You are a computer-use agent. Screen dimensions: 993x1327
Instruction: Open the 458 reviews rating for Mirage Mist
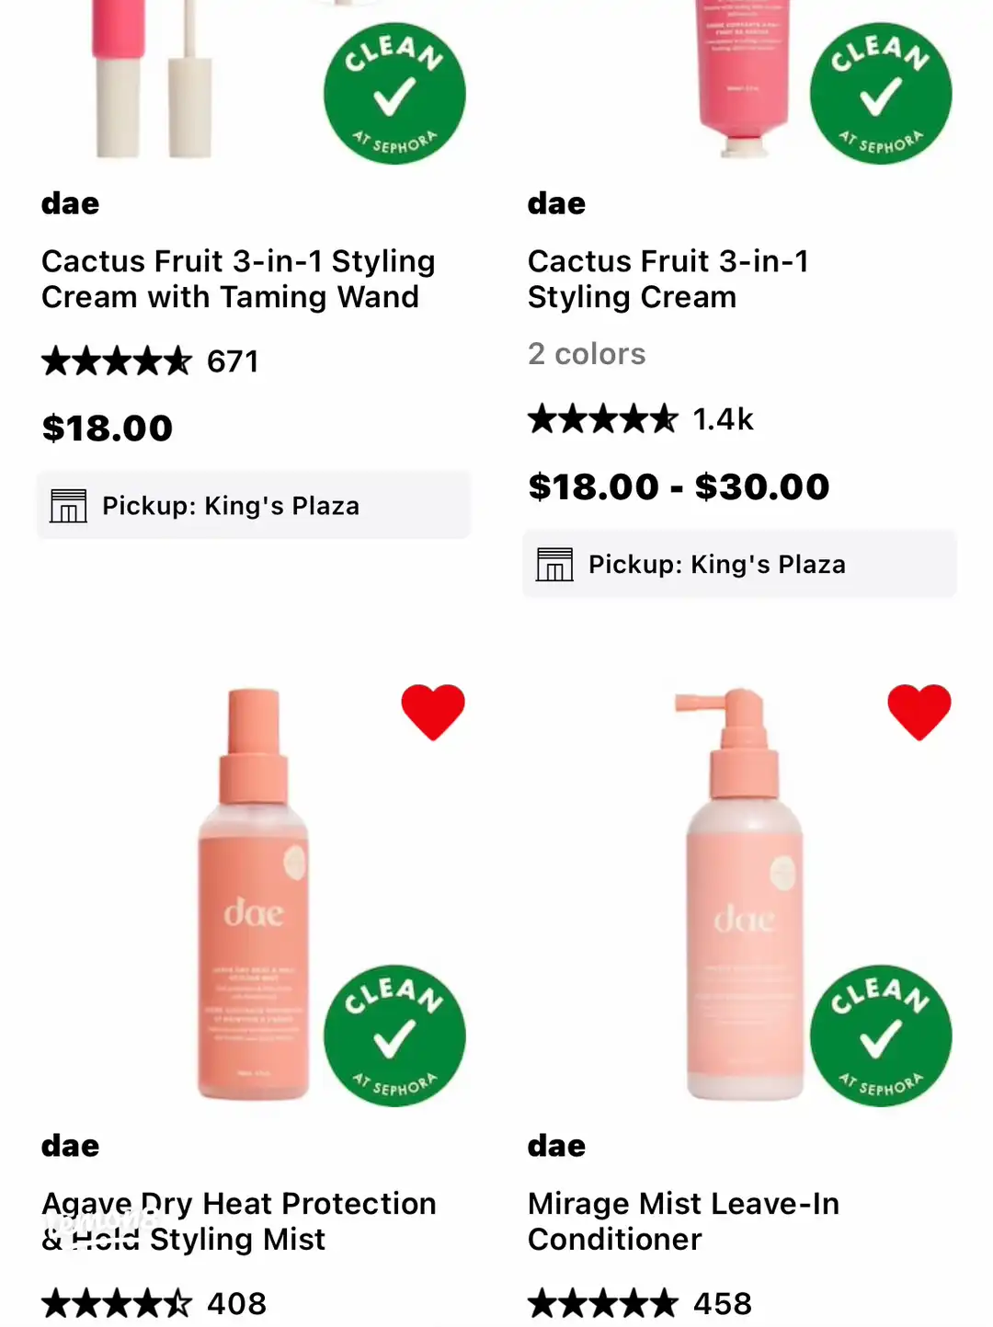click(x=640, y=1303)
